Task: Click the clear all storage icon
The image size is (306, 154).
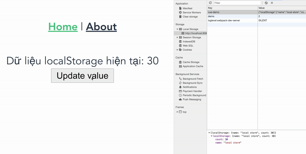Action: pos(266,3)
